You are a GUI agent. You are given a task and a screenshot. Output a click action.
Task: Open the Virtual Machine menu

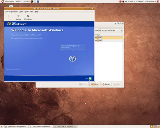pos(11,12)
